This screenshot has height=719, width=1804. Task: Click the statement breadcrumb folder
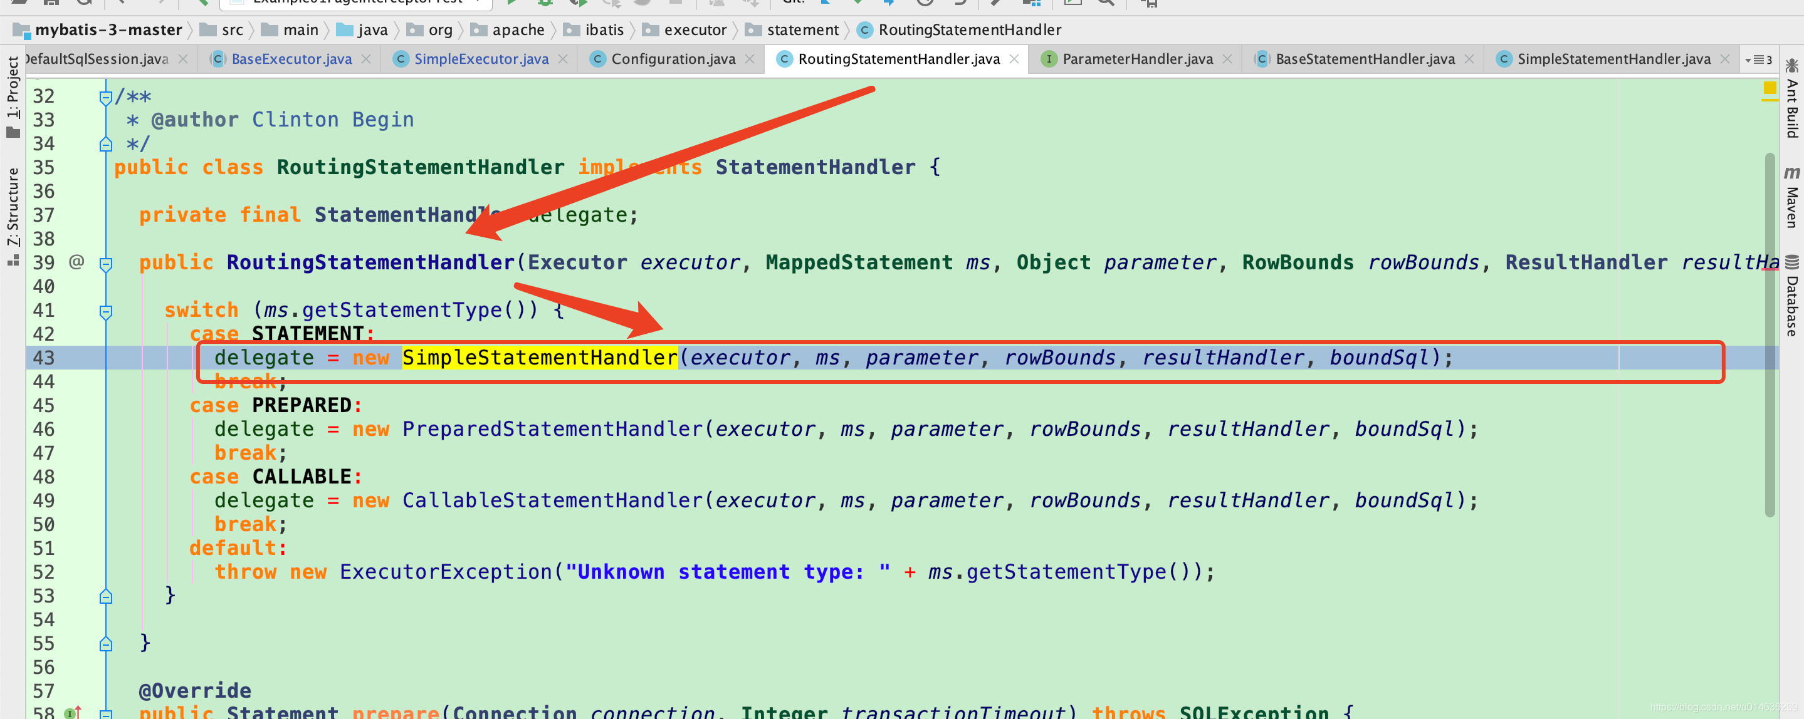coord(791,30)
